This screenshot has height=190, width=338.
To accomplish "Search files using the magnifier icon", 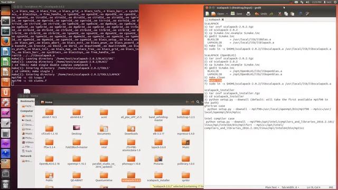I will coord(198,102).
